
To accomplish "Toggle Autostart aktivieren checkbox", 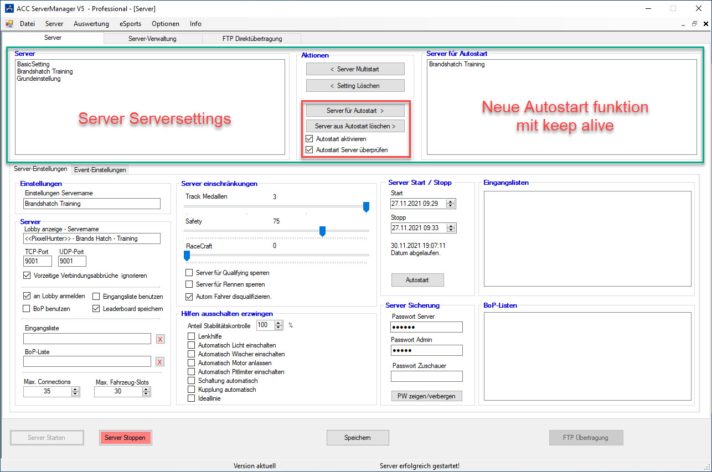I will (x=310, y=139).
